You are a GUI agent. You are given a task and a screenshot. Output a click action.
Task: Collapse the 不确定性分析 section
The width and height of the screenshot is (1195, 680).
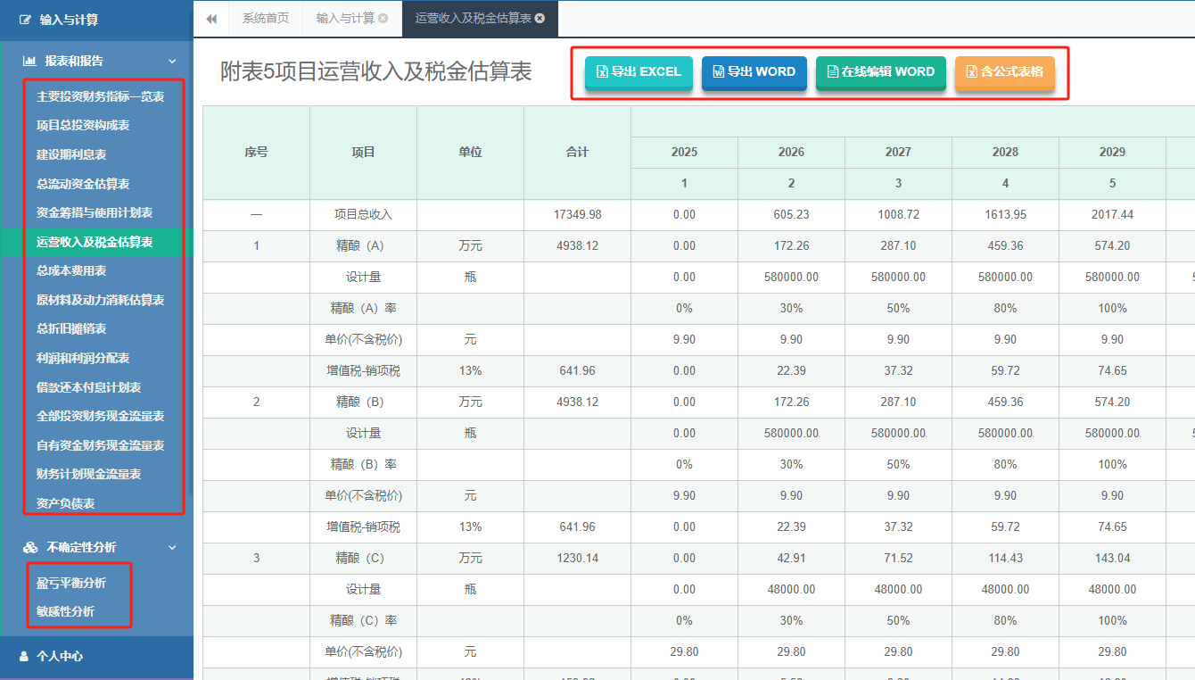tap(173, 547)
